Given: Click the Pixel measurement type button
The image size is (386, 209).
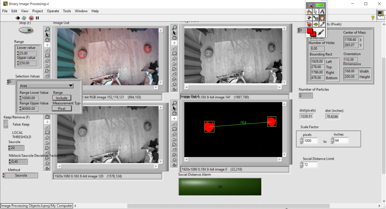Looking at the screenshot, I should [x=62, y=109].
